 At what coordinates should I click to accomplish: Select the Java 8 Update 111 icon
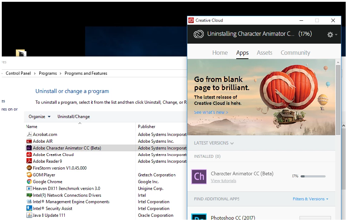[x=29, y=215]
